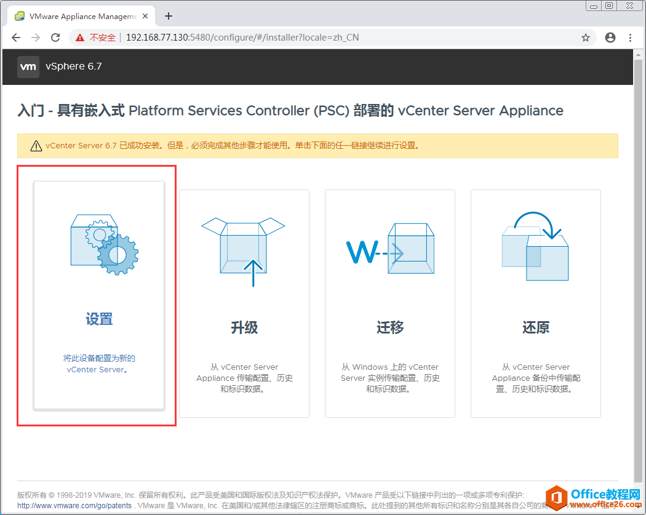Click 升级 card description text
This screenshot has height=515, width=646.
pyautogui.click(x=244, y=378)
